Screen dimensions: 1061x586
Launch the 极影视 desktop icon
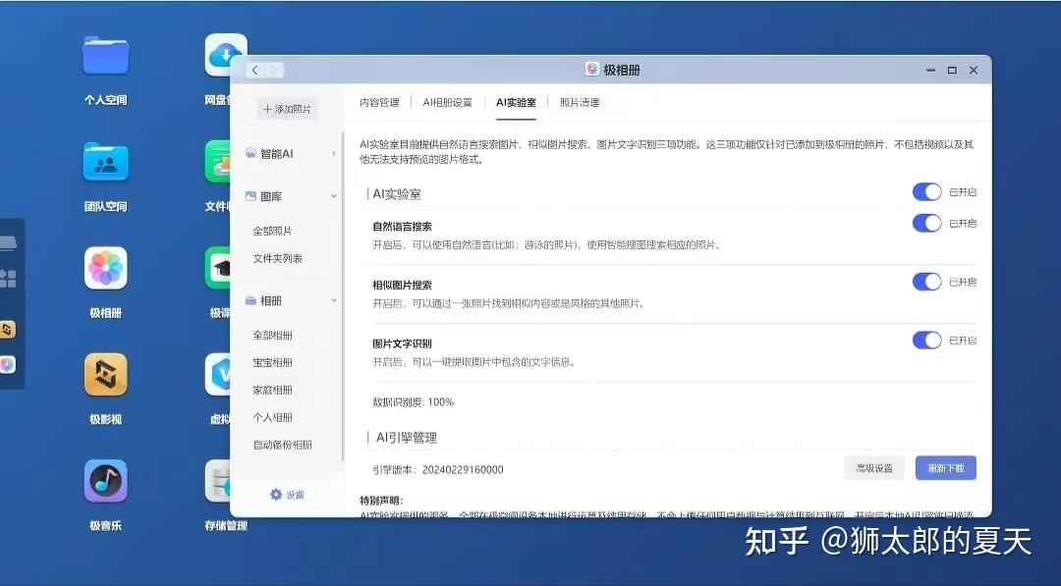pos(105,374)
